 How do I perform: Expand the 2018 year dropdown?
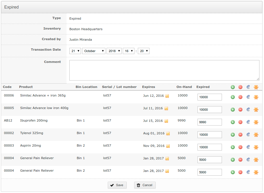(x=114, y=51)
